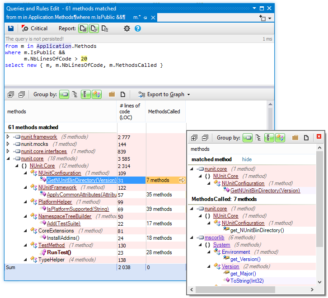Click the folder icon in main results toolbar
Screen dimensions: 328x298
(112, 94)
